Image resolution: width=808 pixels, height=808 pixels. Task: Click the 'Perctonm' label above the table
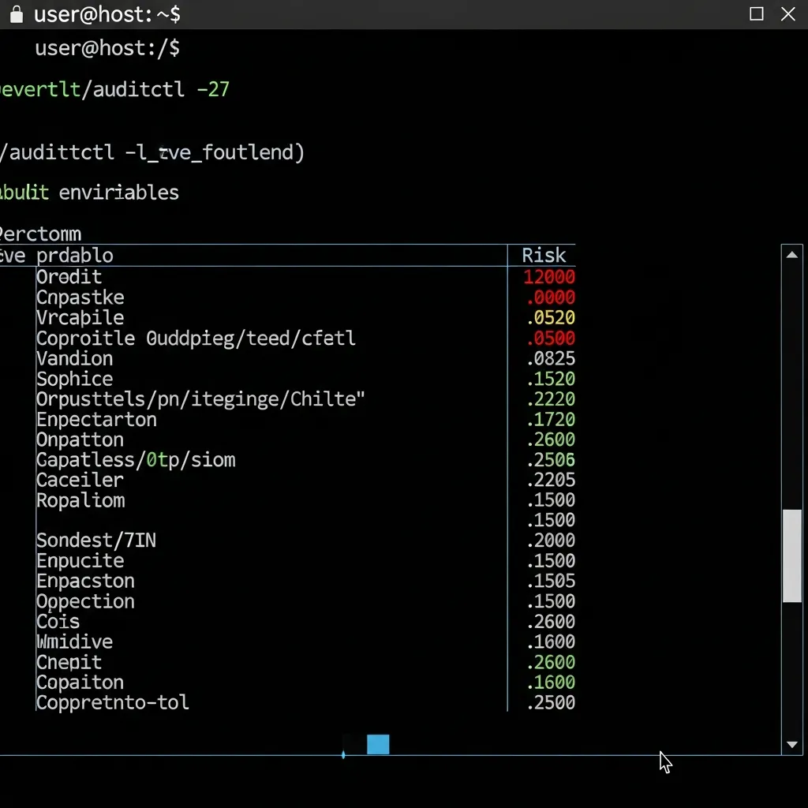40,233
